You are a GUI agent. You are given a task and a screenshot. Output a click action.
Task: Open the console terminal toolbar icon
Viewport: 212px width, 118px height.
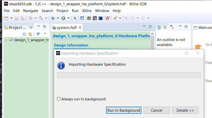(x=82, y=18)
